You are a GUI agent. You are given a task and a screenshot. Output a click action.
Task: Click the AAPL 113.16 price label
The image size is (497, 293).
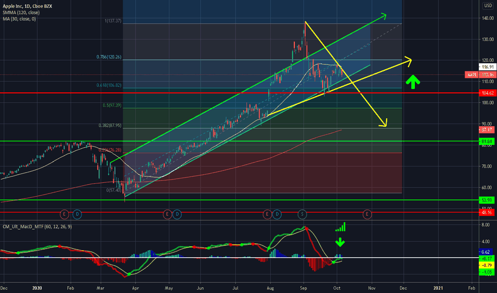click(x=479, y=75)
